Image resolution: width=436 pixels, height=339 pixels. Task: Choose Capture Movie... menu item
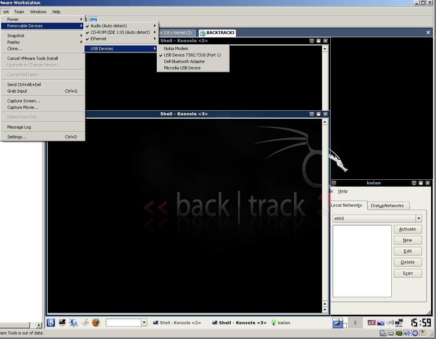42,107
